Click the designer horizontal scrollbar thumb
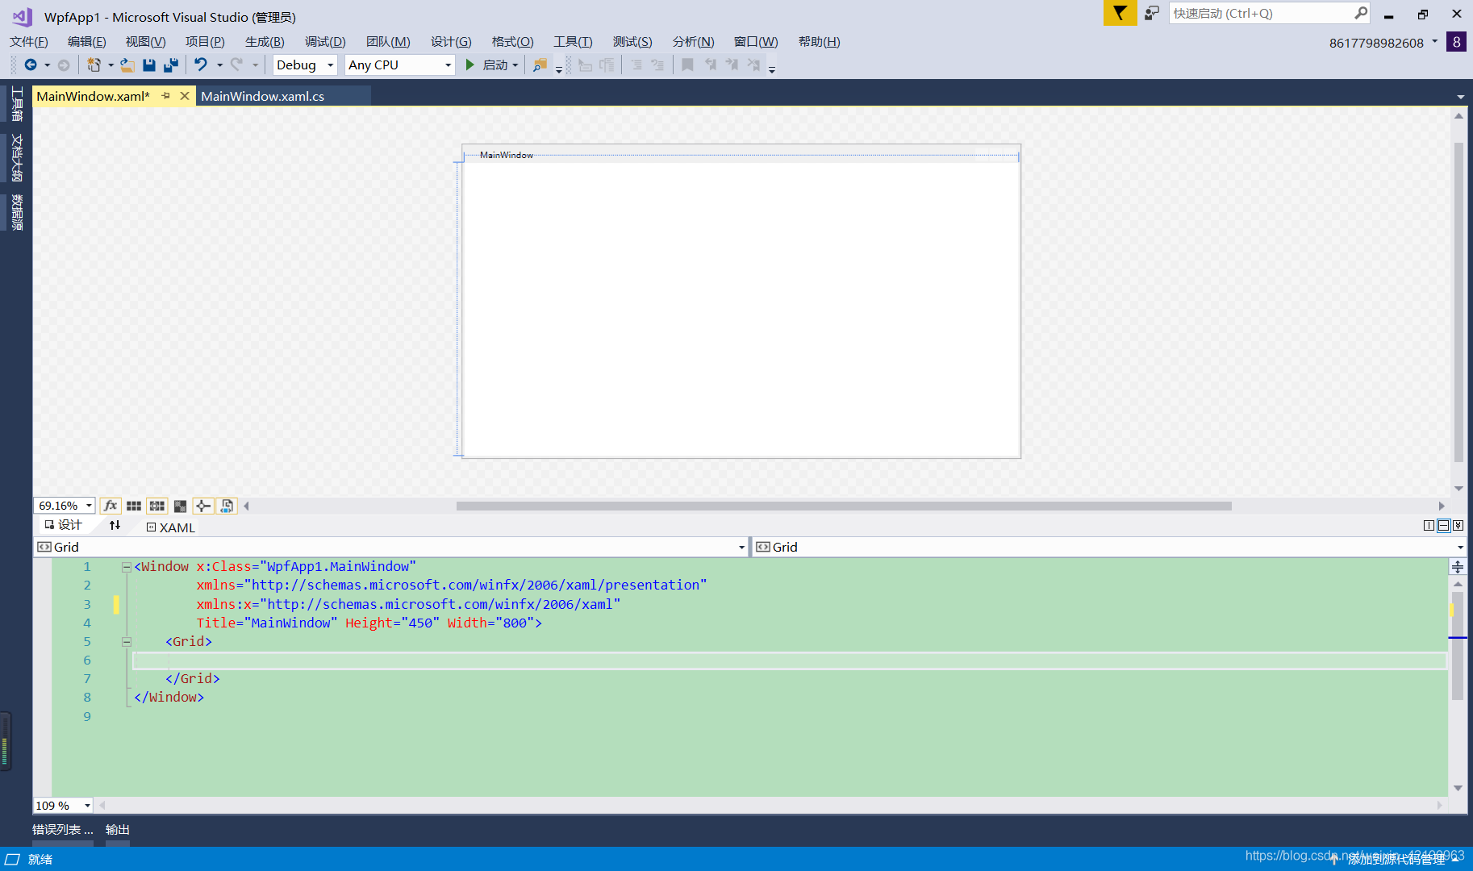1473x871 pixels. [x=844, y=506]
